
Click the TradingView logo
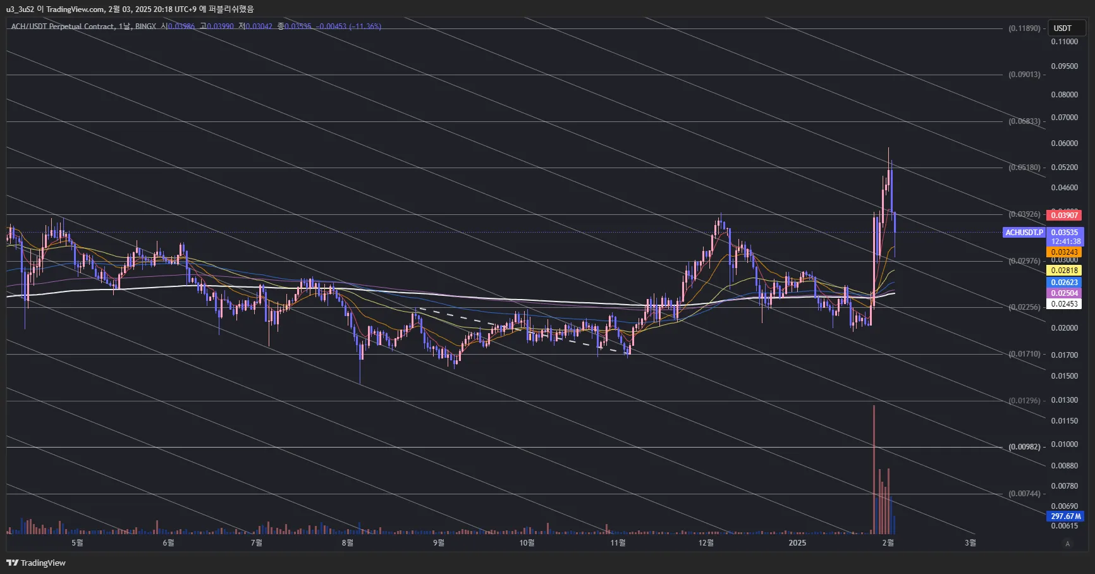click(36, 563)
